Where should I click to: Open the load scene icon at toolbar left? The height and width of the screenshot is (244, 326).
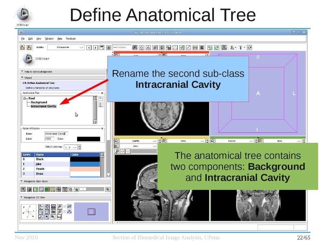pos(22,48)
